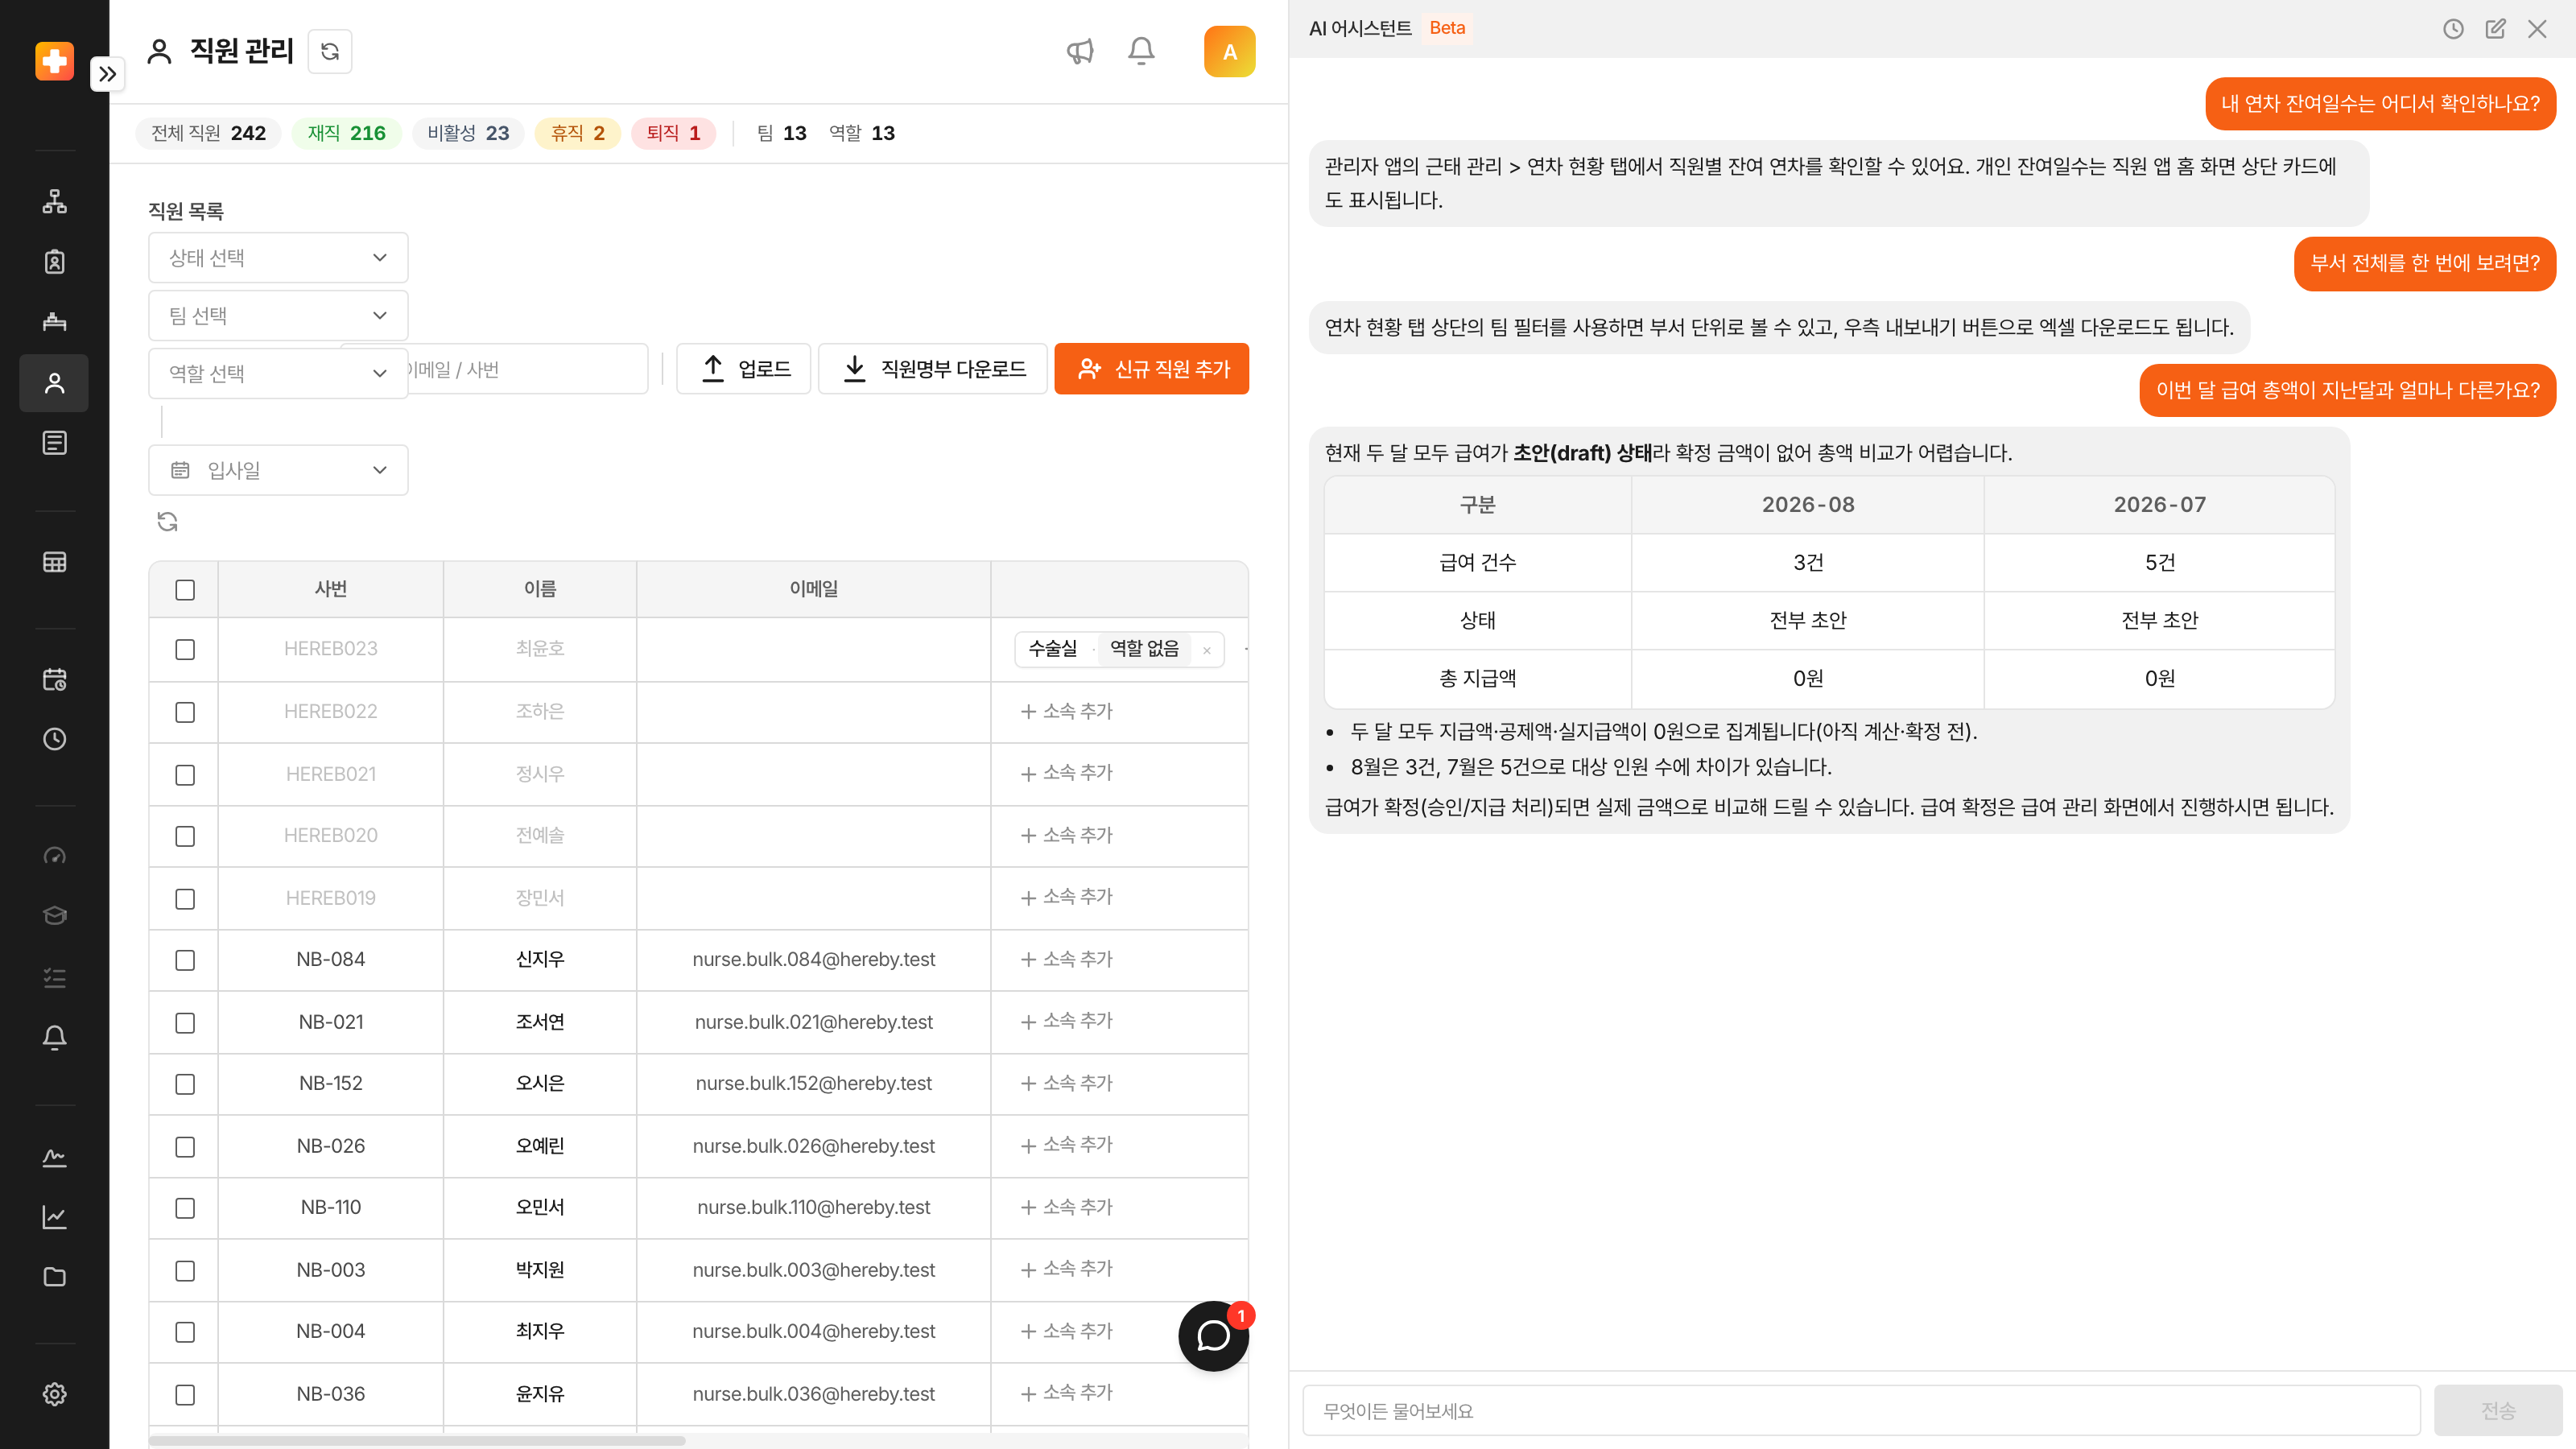Image resolution: width=2576 pixels, height=1449 pixels.
Task: Open the graduation cap training icon
Action: point(54,916)
